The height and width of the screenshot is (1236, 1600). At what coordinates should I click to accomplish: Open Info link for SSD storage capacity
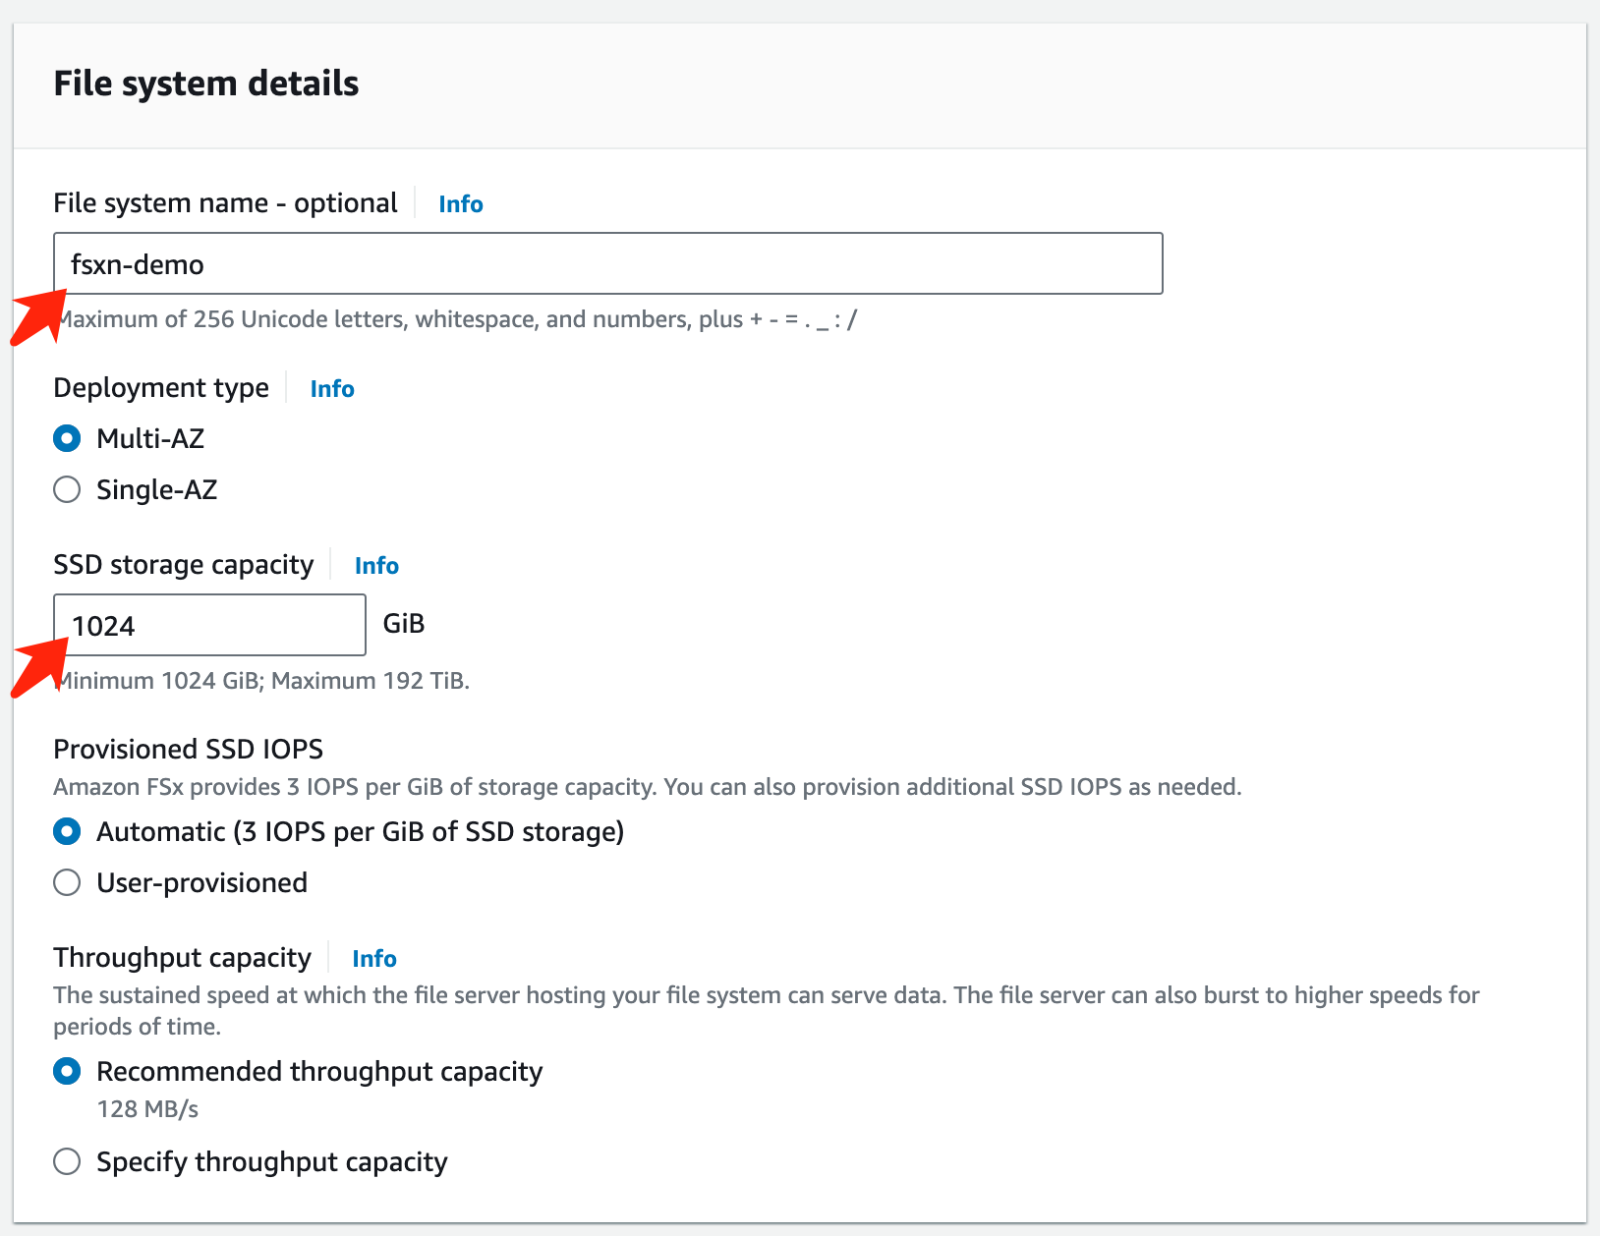coord(375,566)
